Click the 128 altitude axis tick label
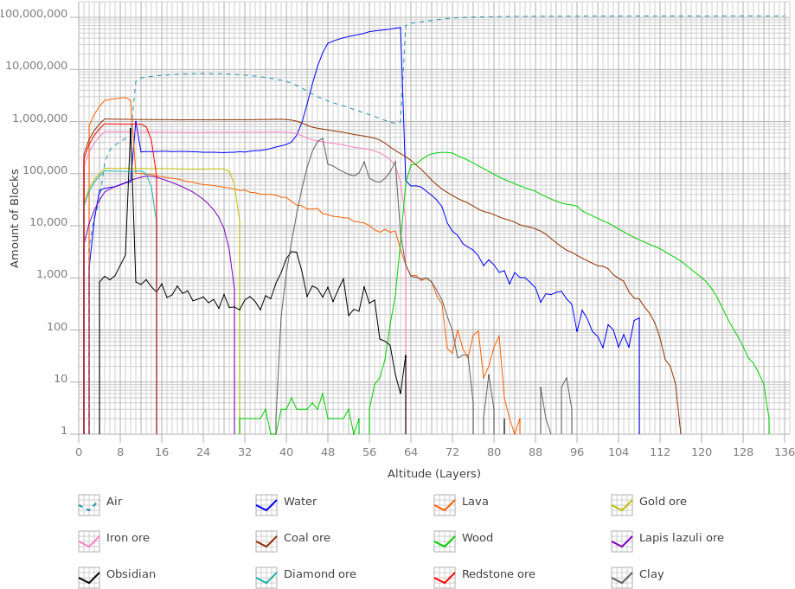795x589 pixels. [x=743, y=452]
